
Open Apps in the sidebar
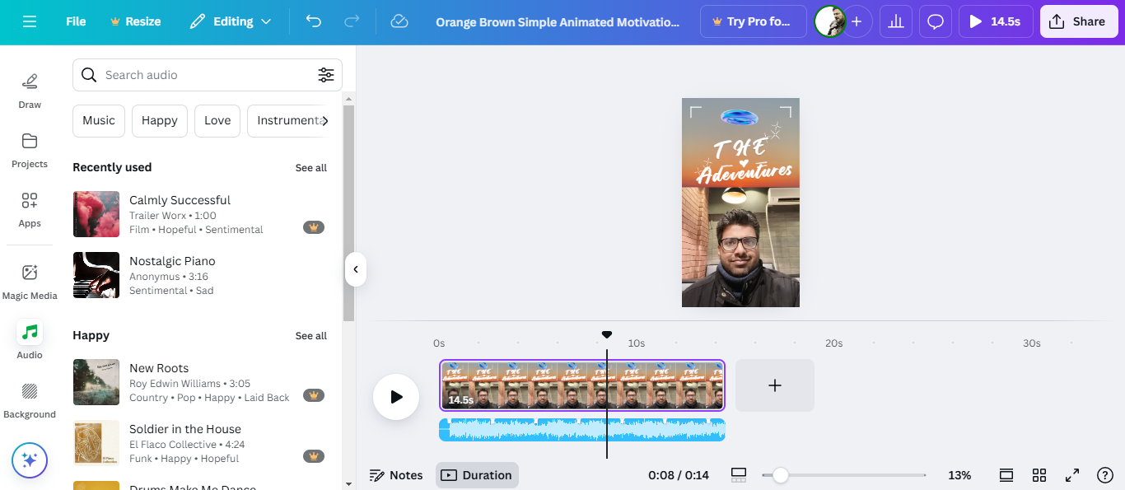[30, 208]
